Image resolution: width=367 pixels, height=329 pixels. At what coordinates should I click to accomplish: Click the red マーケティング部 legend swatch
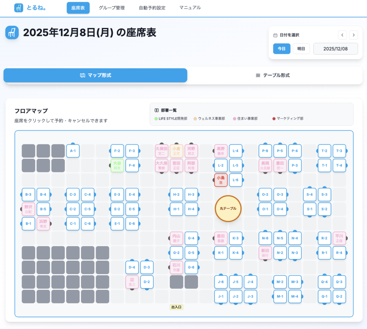pyautogui.click(x=274, y=119)
